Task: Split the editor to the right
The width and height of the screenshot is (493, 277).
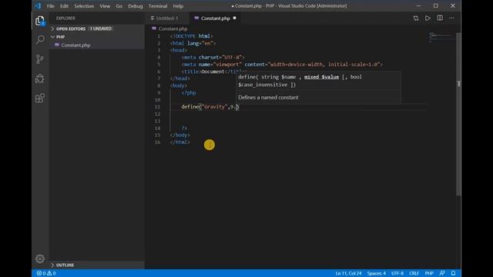Action: pos(440,18)
